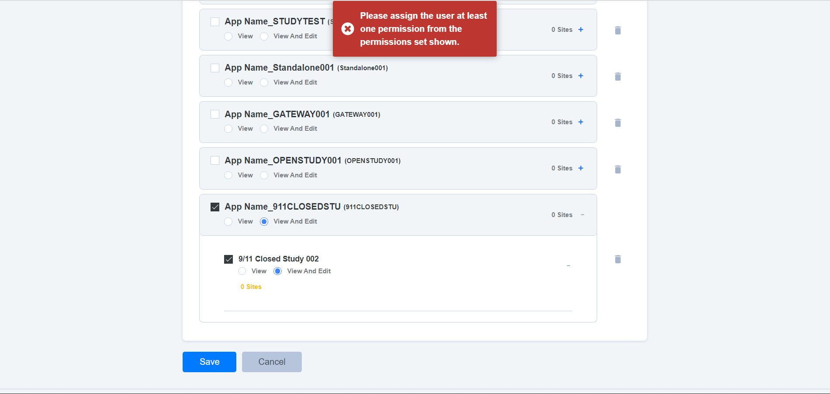Delete the App Name_STUDYTEST permission row
The width and height of the screenshot is (830, 394).
618,30
